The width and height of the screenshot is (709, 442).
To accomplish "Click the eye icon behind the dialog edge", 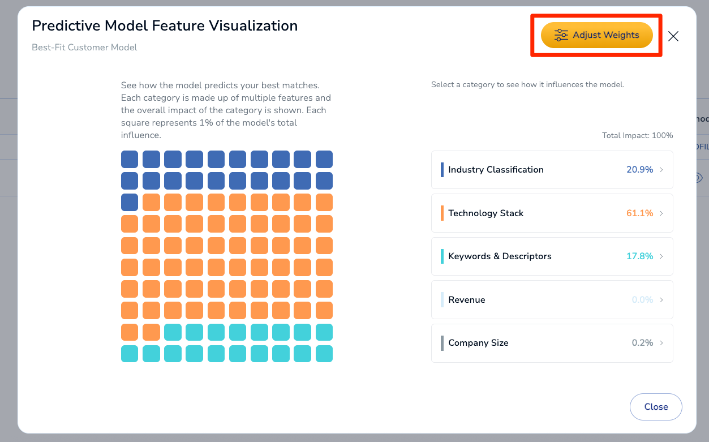I will pyautogui.click(x=699, y=178).
